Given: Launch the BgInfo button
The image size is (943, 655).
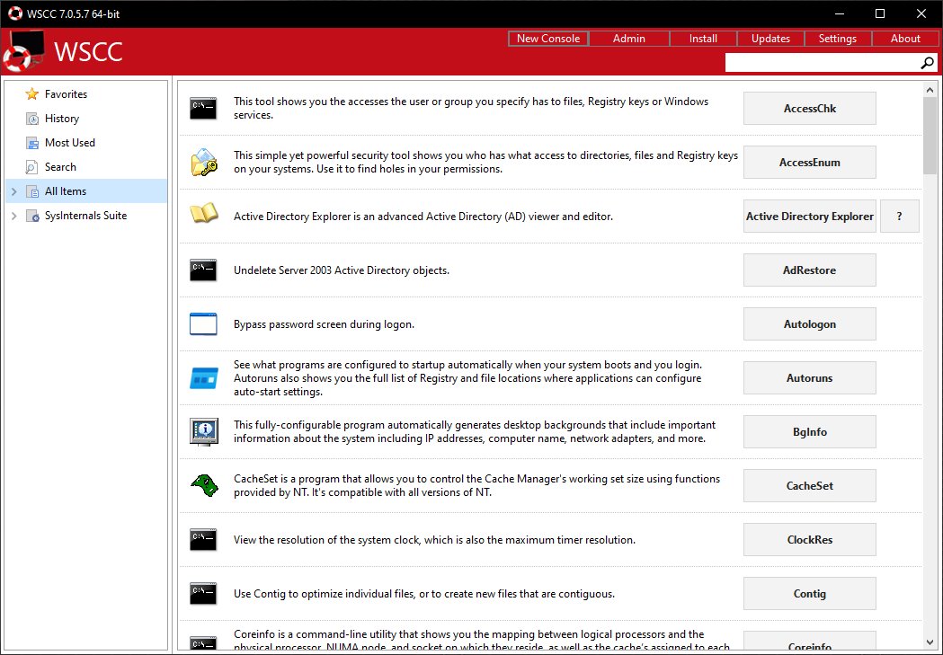Looking at the screenshot, I should point(809,432).
